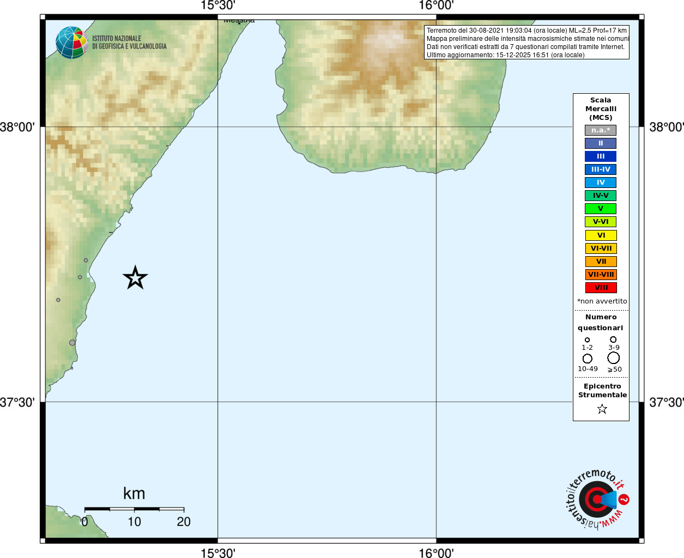Click the 'Scala Mercalli (MCS)' legend title
This screenshot has height=558, width=684.
601,108
